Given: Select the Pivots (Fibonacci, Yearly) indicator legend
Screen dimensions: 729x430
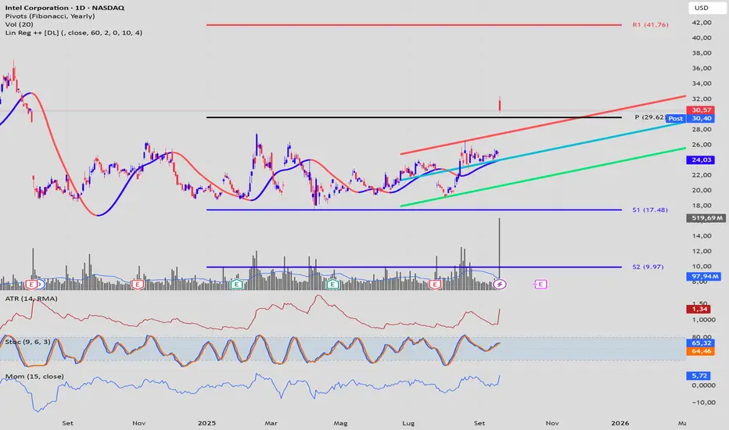Looking at the screenshot, I should click(50, 16).
